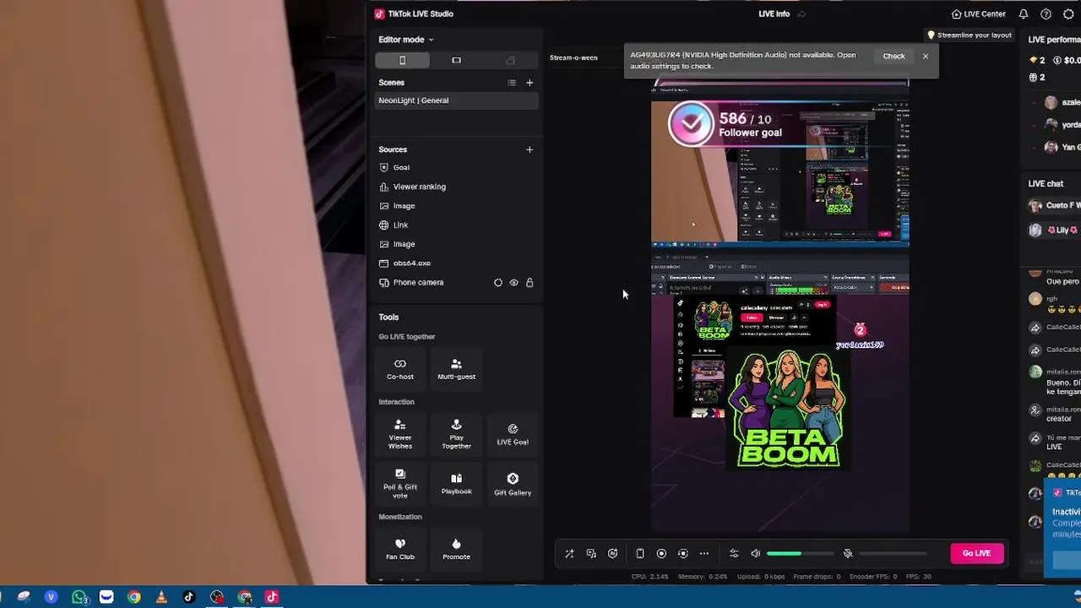Lock the Phone camera source

(530, 283)
